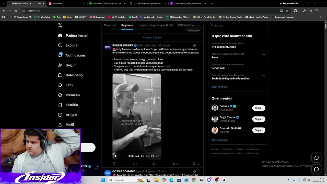Click Mostrar mais under Quem seguir

219,140
